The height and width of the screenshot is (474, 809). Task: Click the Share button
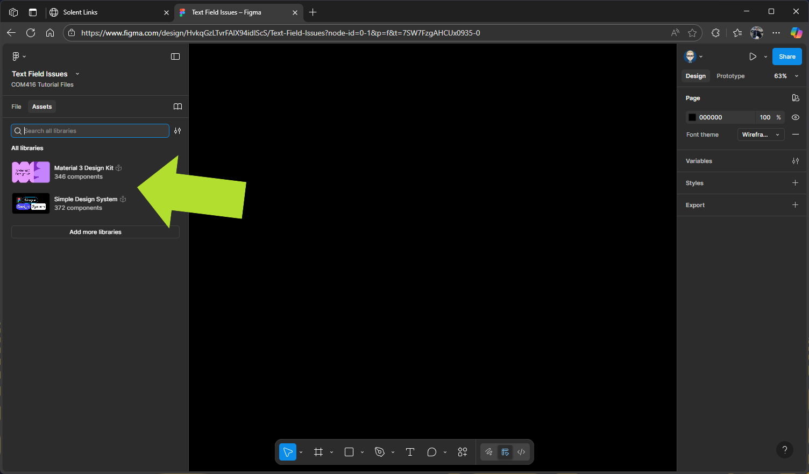click(x=787, y=56)
